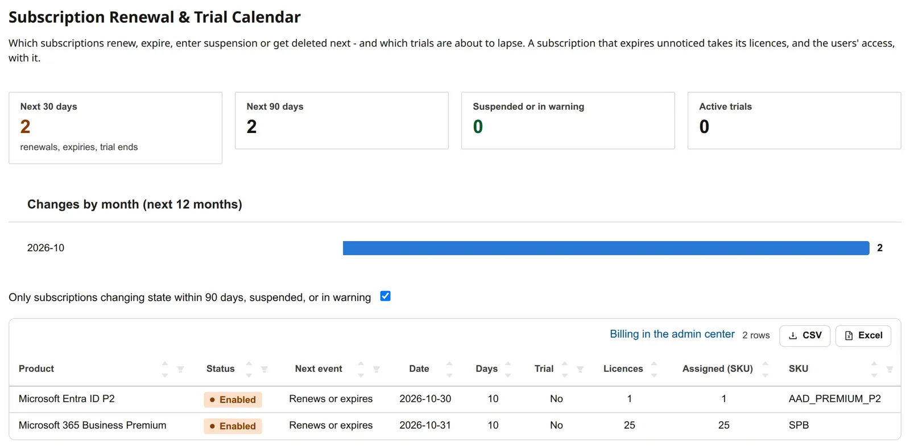
Task: Sort the Date column
Action: point(449,369)
